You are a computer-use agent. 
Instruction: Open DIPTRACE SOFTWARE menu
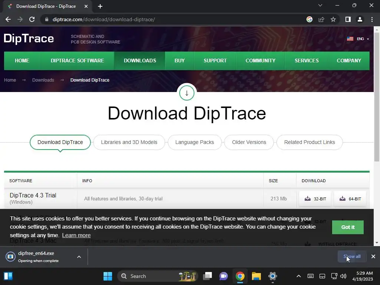point(77,60)
